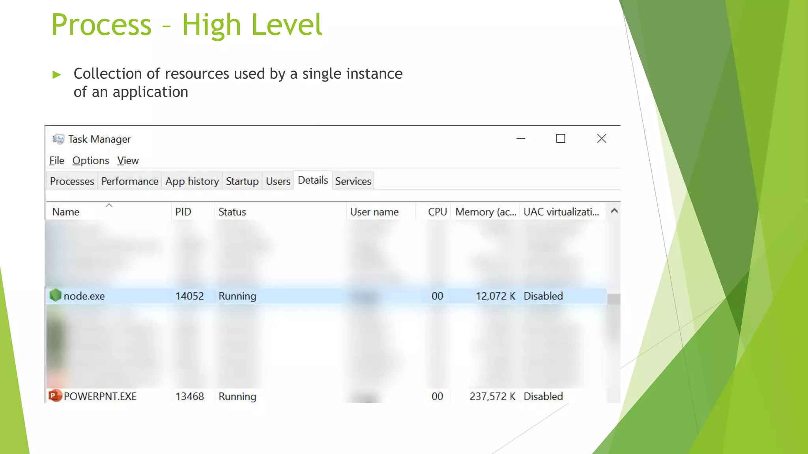The width and height of the screenshot is (808, 454).
Task: Click PID 13468 in the POWERPNT.EXE row
Action: point(190,396)
